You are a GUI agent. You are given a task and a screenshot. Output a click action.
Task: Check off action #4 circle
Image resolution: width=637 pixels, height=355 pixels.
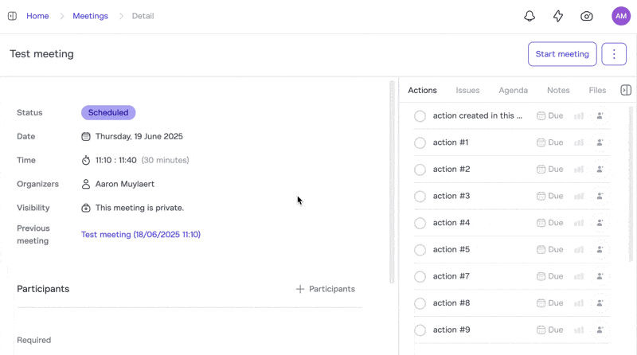[x=420, y=224]
